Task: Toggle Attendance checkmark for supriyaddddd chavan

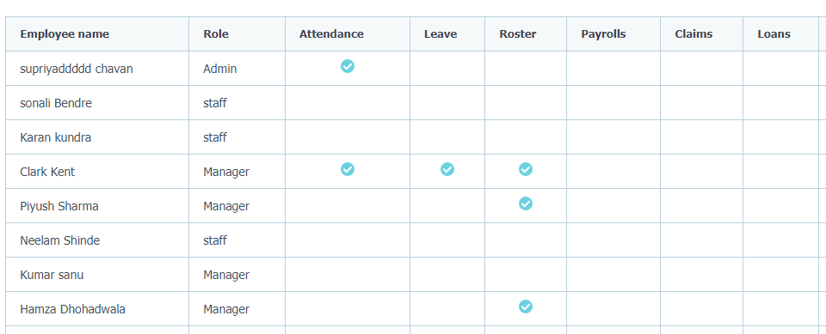Action: pos(347,66)
